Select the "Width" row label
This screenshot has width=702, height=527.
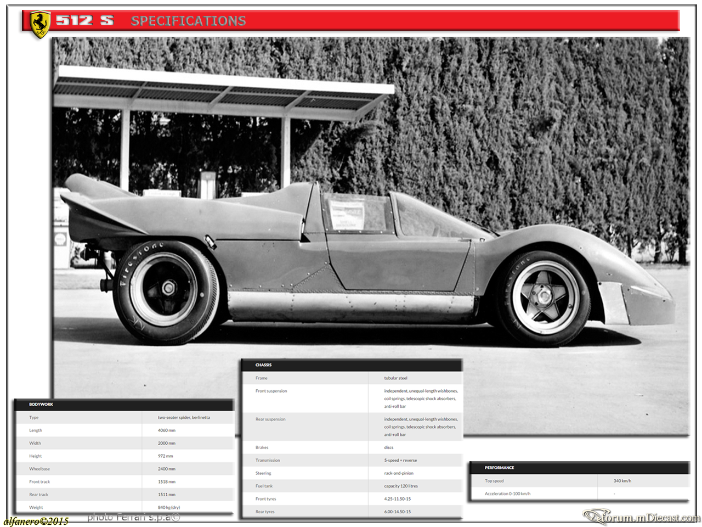coord(35,443)
